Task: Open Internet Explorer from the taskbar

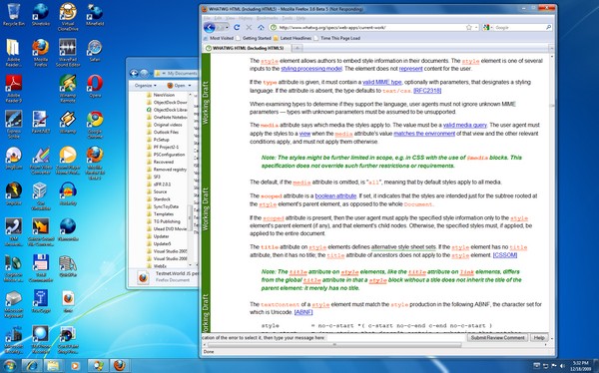Action: tap(31, 366)
